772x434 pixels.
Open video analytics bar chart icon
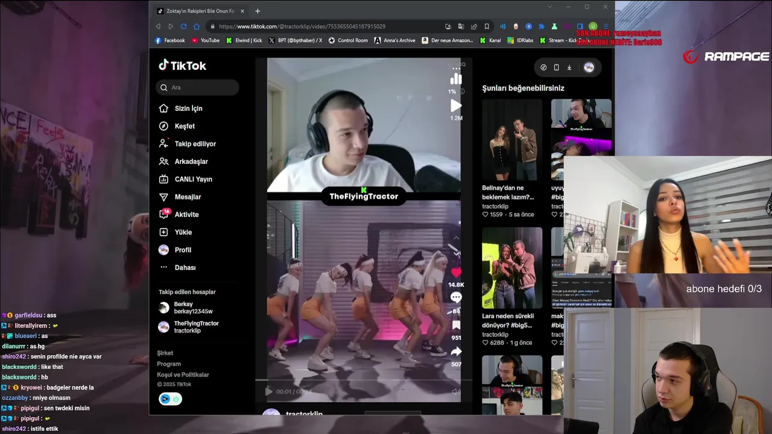(x=456, y=79)
